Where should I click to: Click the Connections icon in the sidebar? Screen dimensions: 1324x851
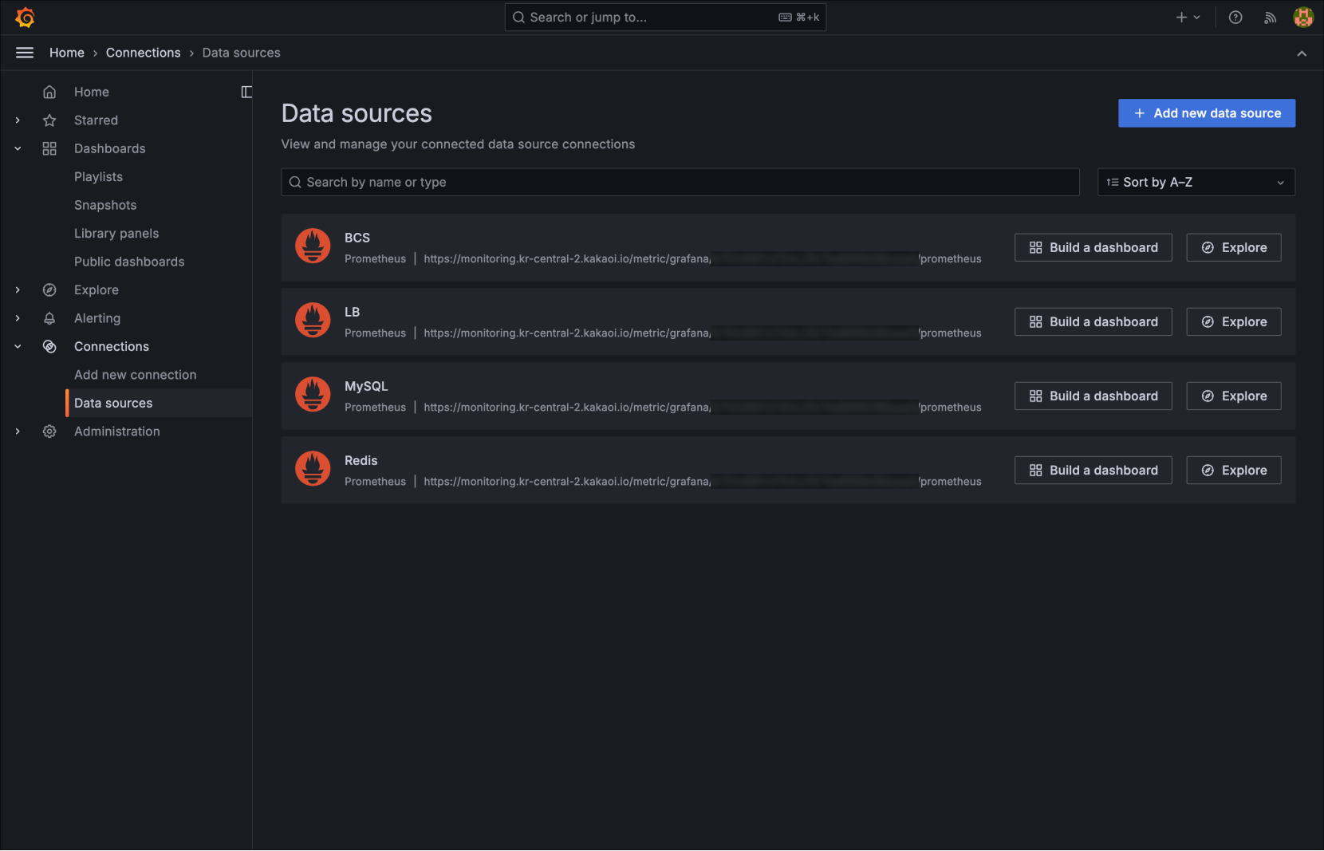click(49, 347)
